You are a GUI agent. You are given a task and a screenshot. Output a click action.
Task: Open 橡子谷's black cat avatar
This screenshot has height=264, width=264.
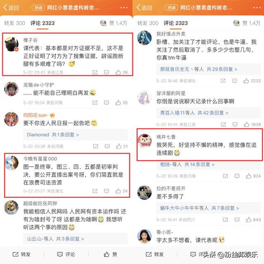pos(12,44)
